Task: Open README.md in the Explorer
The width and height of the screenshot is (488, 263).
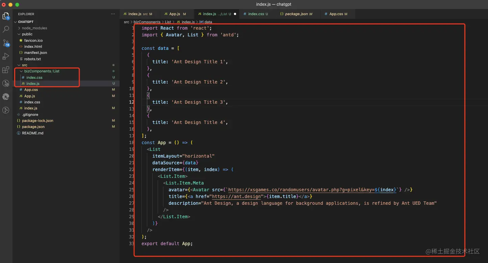Action: (x=32, y=133)
